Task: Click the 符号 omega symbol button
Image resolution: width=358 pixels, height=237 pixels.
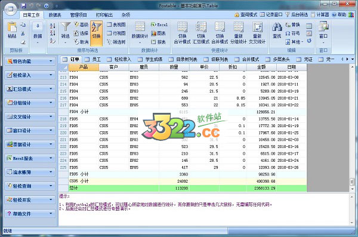Action: tap(292, 33)
